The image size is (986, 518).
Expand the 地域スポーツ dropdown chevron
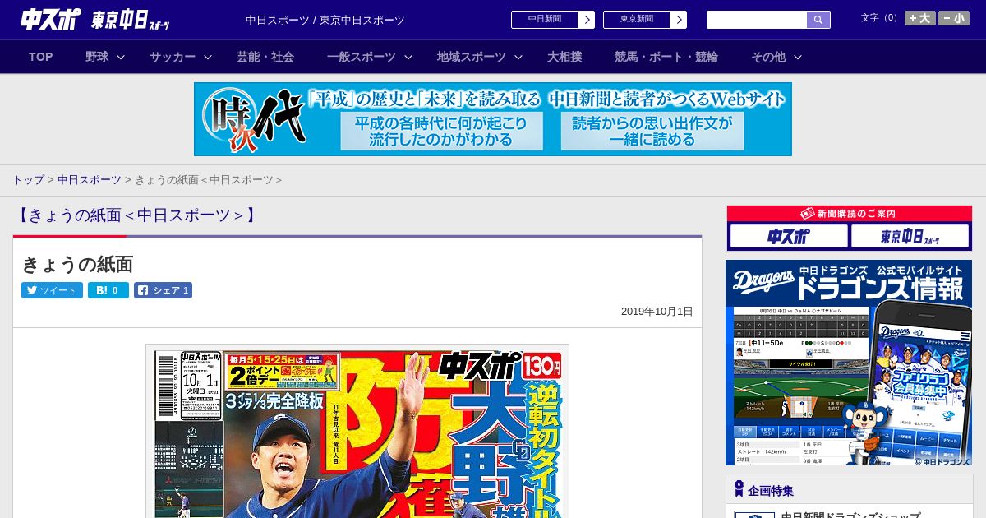[518, 57]
